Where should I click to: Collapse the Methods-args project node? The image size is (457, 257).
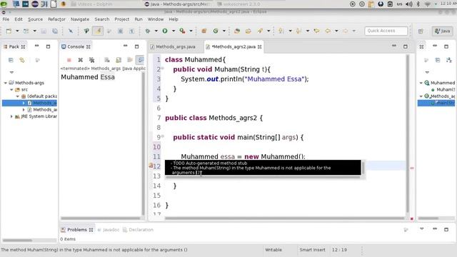[6, 83]
